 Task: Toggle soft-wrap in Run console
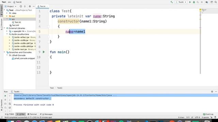pyautogui.click(x=10, y=104)
